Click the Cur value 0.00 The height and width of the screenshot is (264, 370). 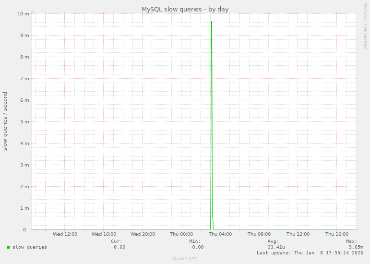pyautogui.click(x=119, y=247)
